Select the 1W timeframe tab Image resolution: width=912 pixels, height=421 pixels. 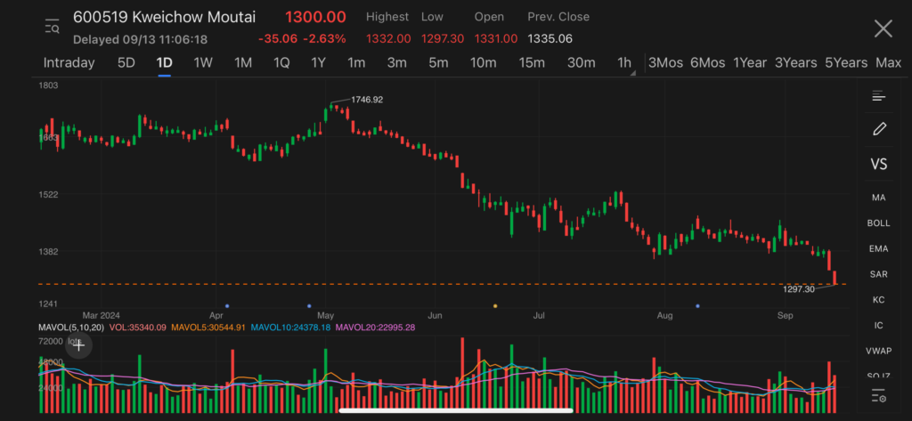tap(203, 62)
